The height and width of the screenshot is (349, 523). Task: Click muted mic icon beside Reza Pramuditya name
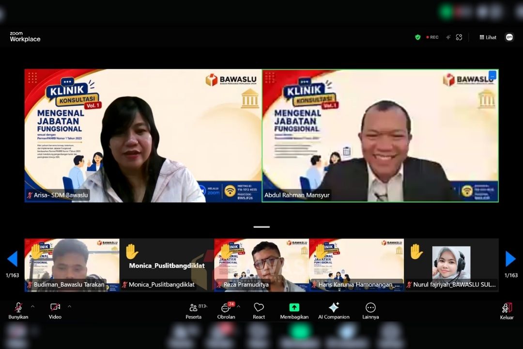click(219, 285)
